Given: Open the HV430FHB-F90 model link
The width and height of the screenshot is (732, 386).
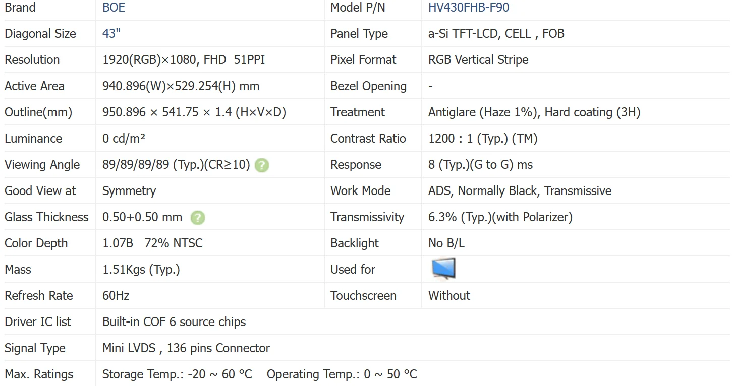Looking at the screenshot, I should point(469,8).
